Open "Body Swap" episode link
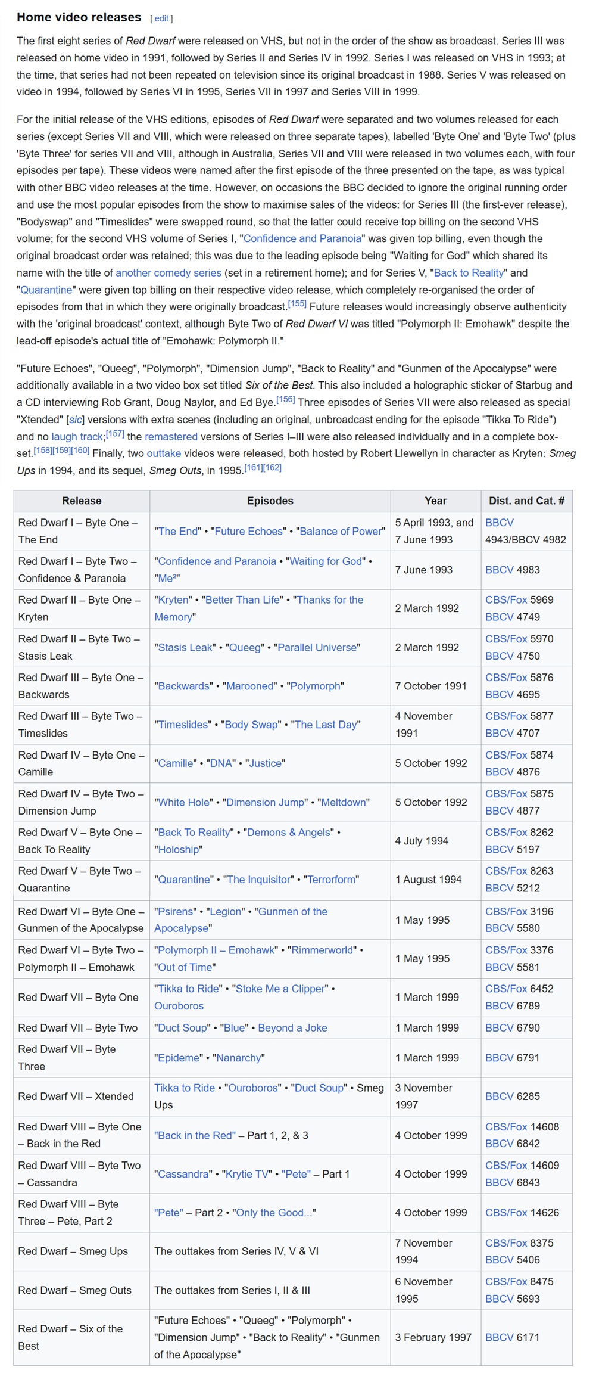The image size is (596, 1373). point(252,725)
